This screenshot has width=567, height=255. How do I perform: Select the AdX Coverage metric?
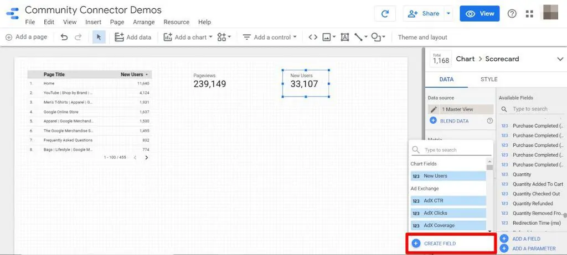449,225
